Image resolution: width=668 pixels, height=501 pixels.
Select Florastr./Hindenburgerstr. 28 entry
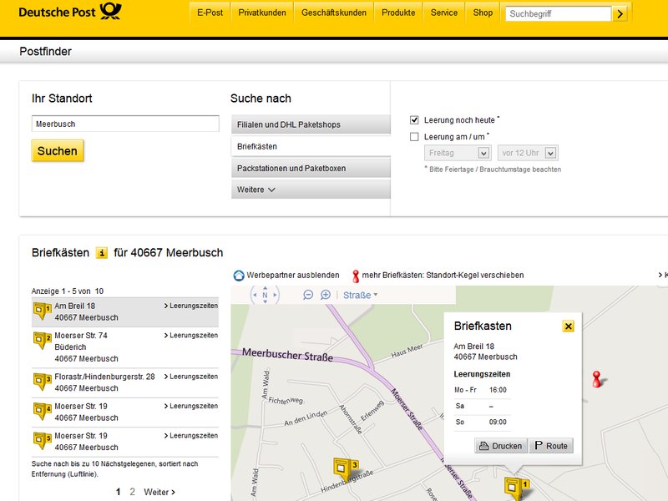point(125,382)
